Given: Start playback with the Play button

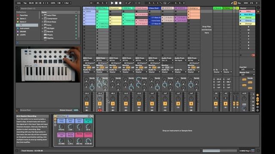Looking at the screenshot, I should [112, 3].
